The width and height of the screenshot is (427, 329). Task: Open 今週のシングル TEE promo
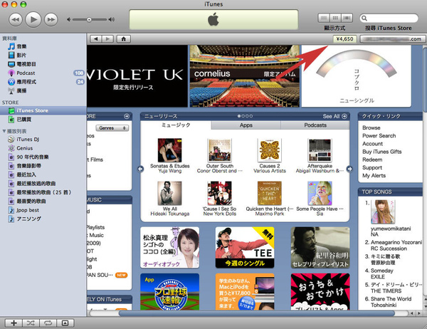(245, 248)
